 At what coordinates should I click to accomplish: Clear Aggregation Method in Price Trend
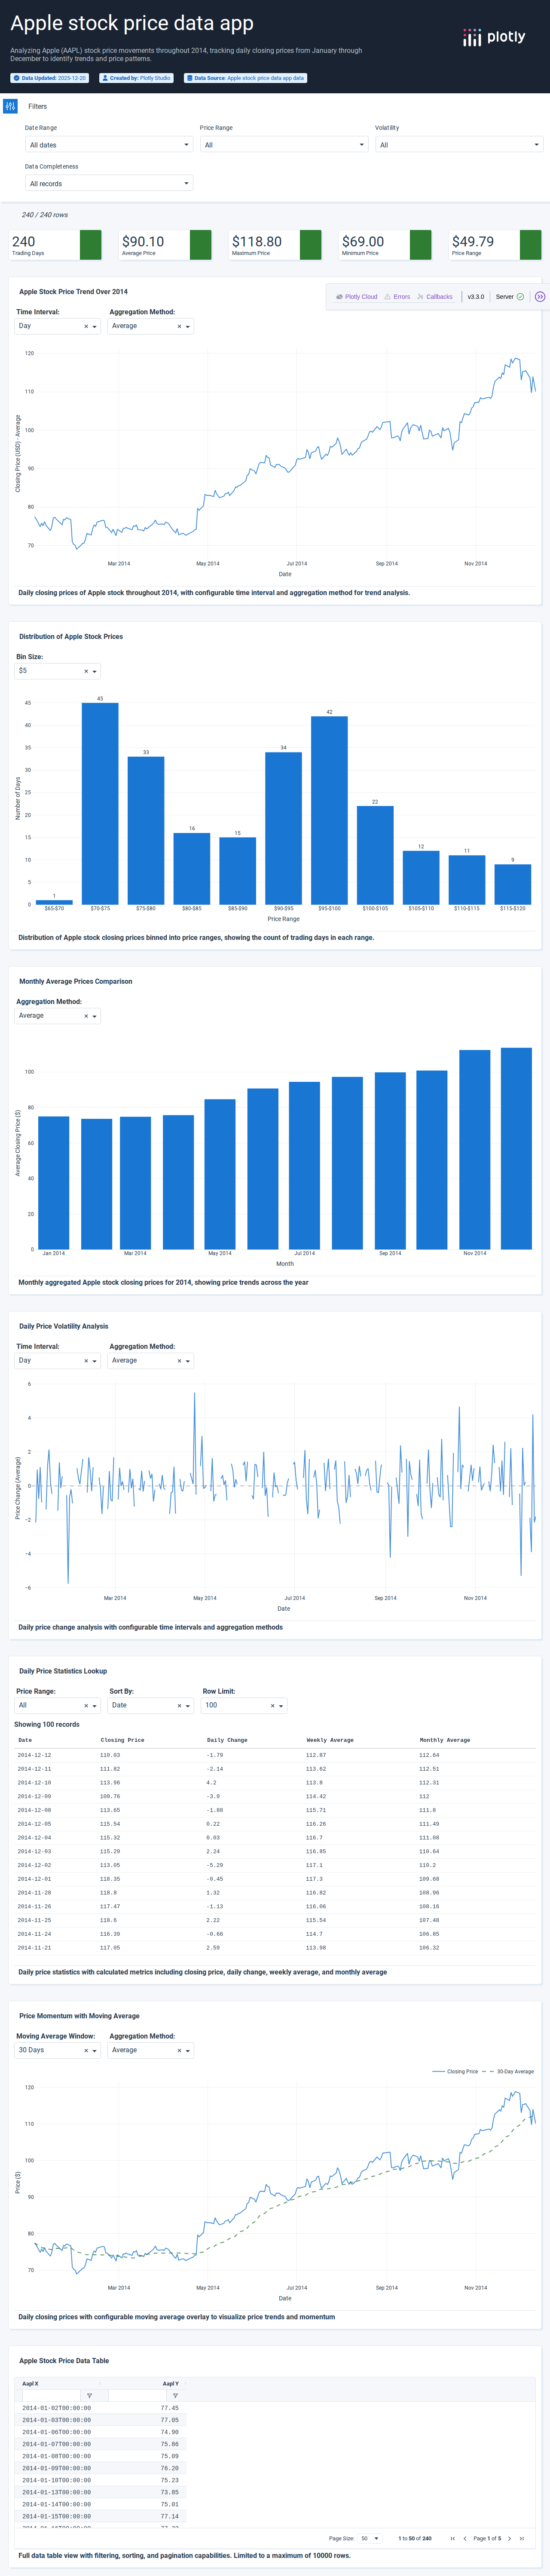pyautogui.click(x=179, y=327)
